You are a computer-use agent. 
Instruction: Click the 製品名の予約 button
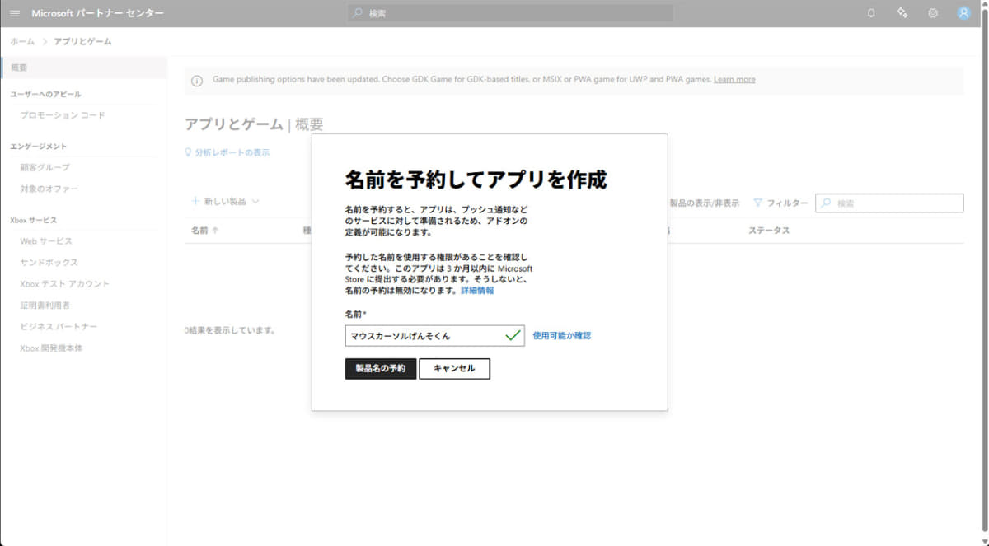point(380,368)
